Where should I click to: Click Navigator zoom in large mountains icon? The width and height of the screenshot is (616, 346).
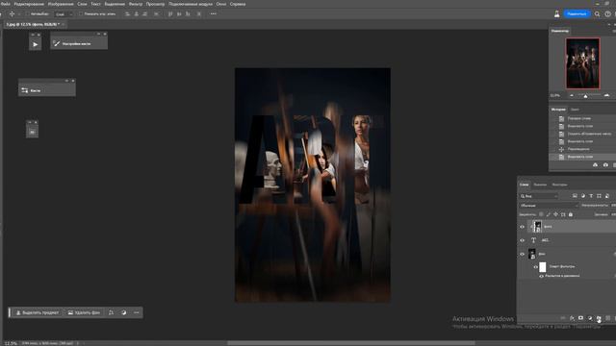(607, 95)
